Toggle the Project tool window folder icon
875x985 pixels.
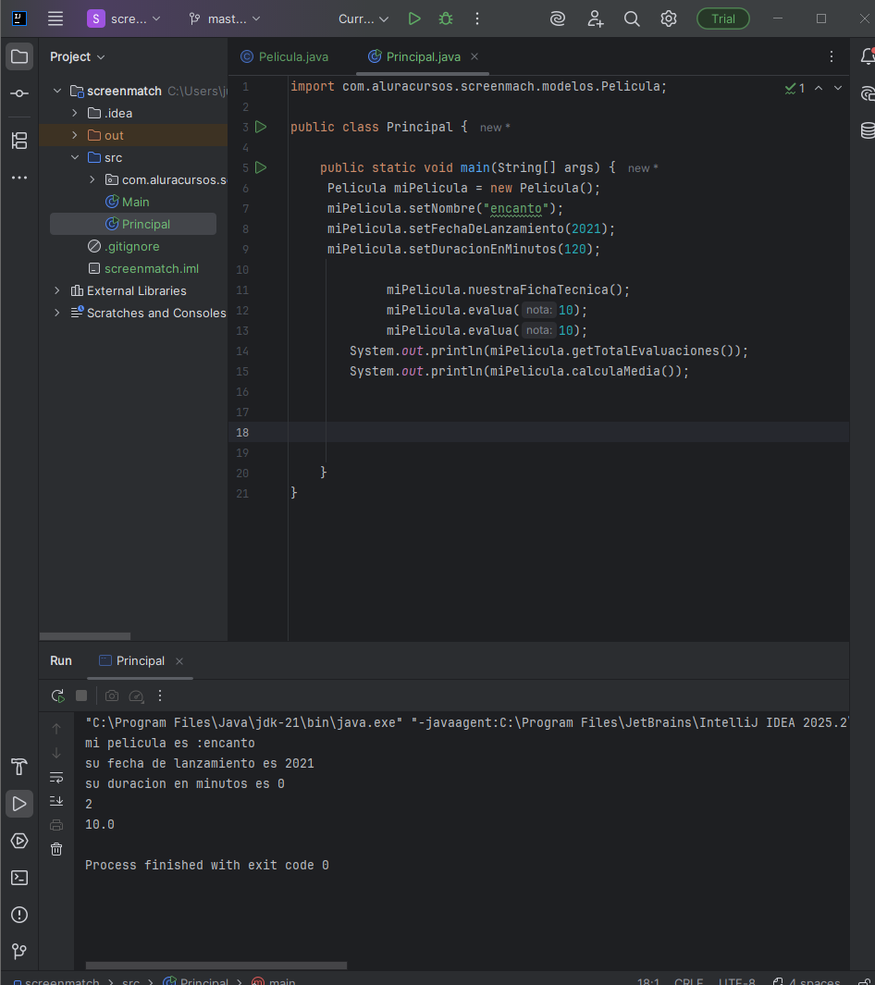[19, 56]
